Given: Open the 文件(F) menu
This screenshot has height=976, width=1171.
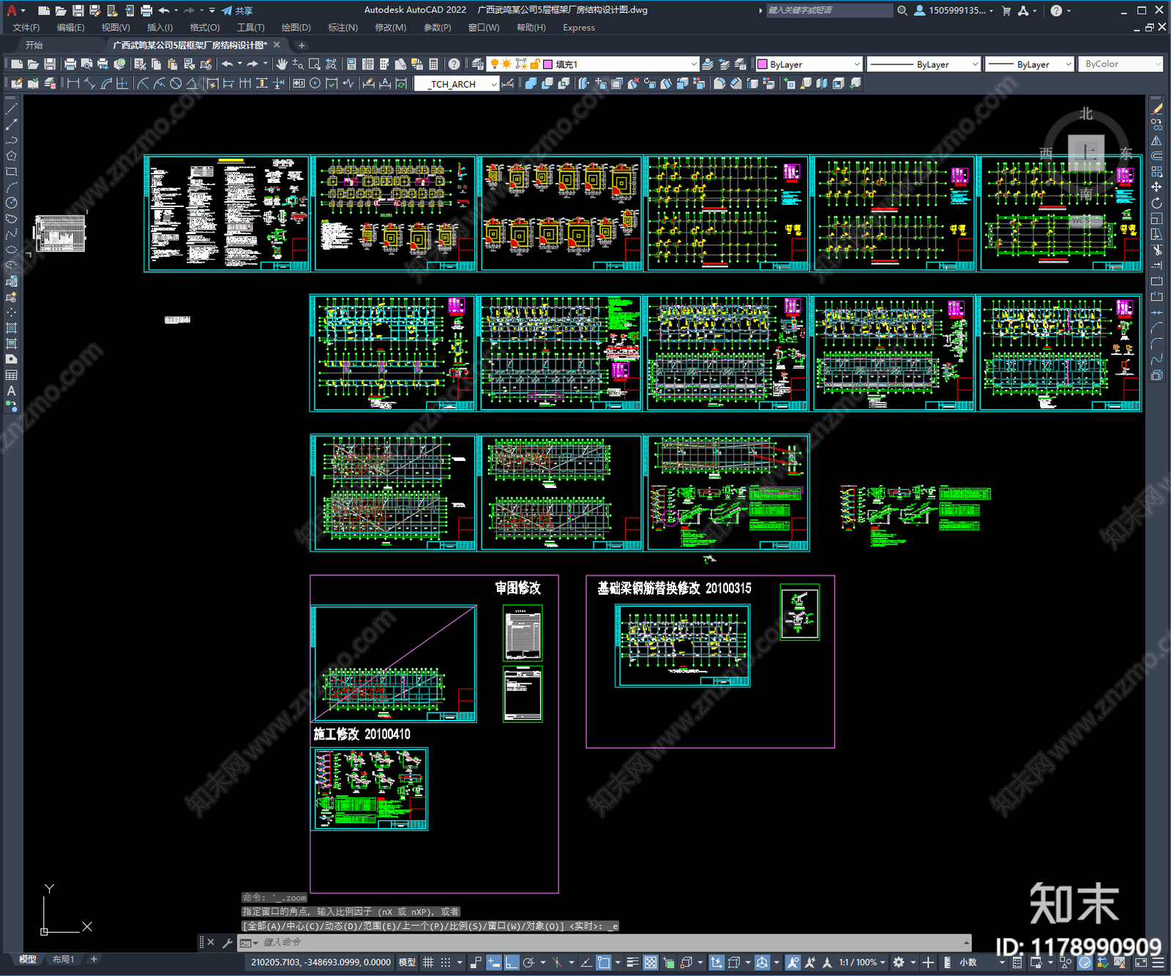Looking at the screenshot, I should click(x=26, y=28).
